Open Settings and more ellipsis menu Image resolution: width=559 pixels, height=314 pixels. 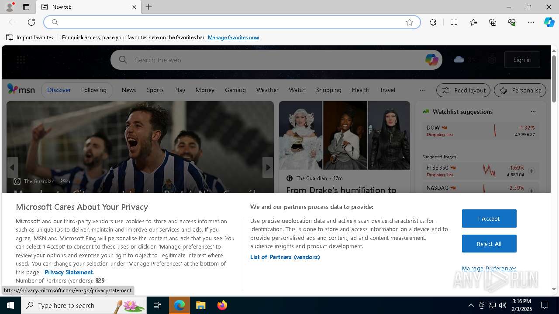pyautogui.click(x=531, y=22)
